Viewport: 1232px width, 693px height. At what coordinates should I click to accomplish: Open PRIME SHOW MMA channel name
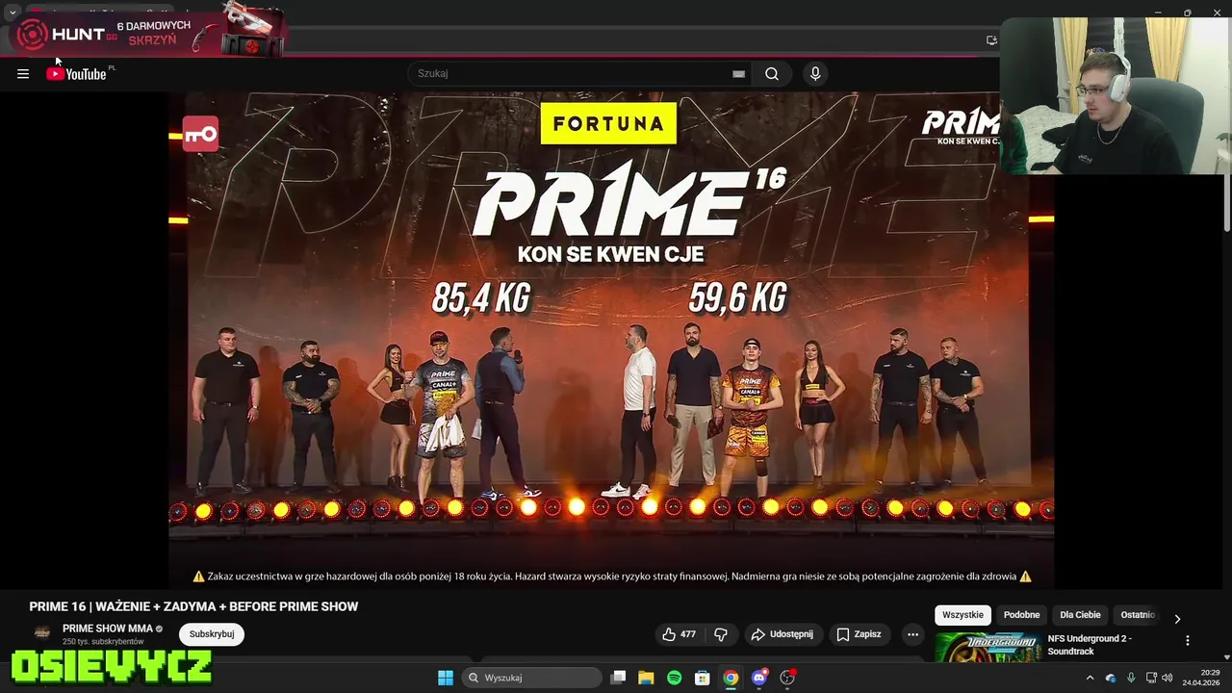pos(108,629)
